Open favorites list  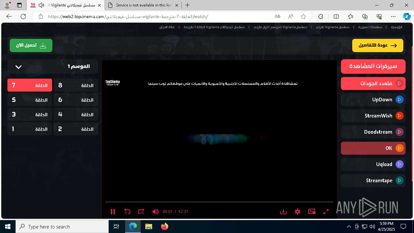[351, 17]
